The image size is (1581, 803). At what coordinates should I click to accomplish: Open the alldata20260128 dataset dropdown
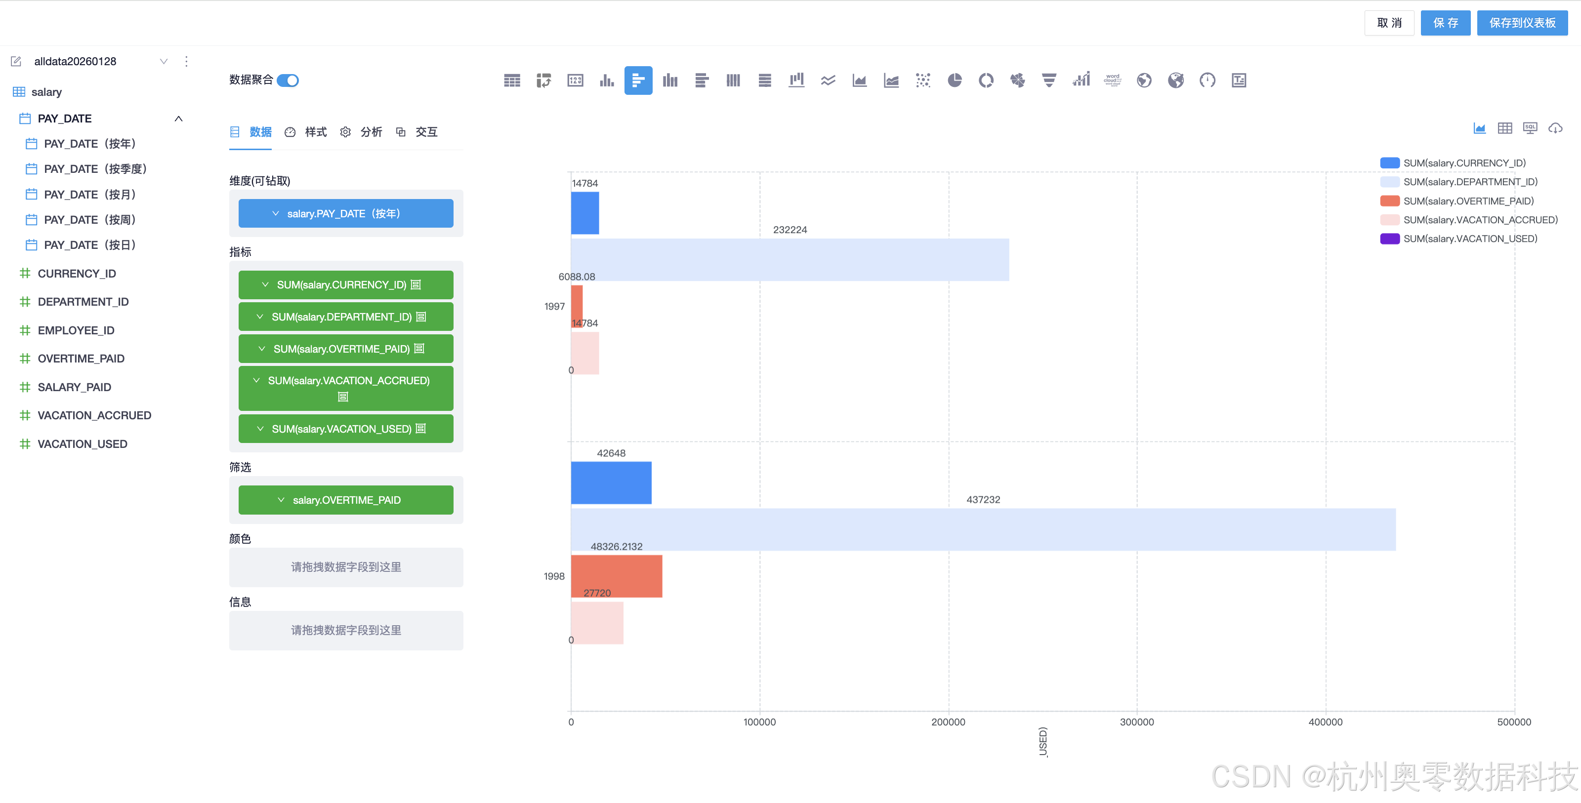[x=163, y=61]
